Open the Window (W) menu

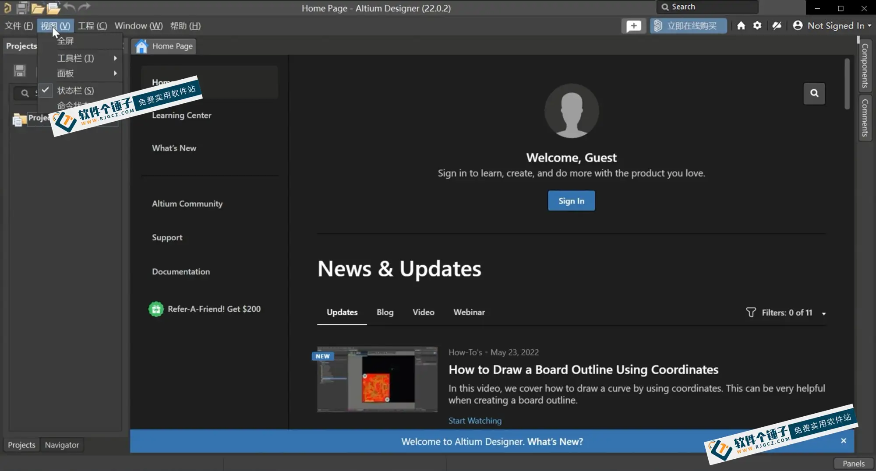138,26
